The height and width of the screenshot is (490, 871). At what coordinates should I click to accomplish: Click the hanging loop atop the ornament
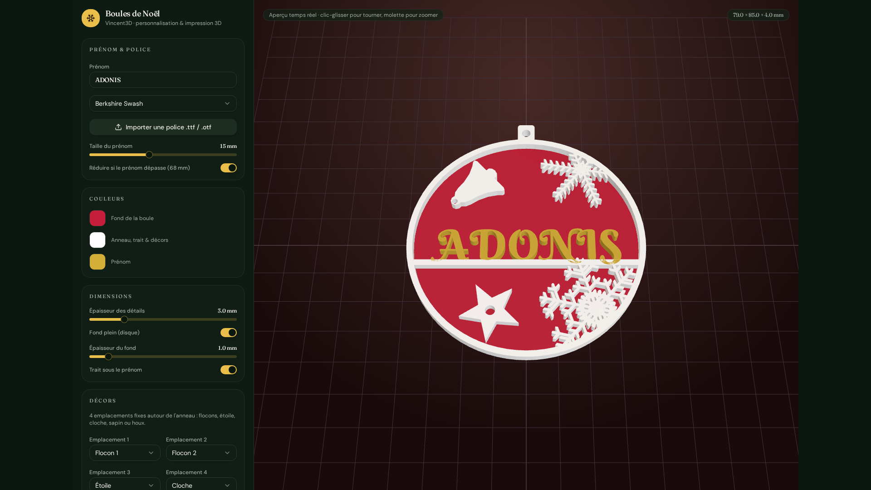[x=526, y=132]
